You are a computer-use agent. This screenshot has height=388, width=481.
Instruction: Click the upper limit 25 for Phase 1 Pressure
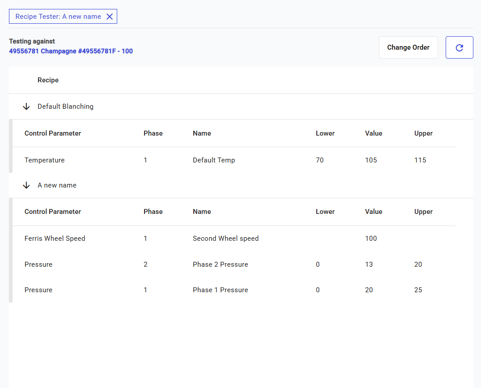coord(418,290)
